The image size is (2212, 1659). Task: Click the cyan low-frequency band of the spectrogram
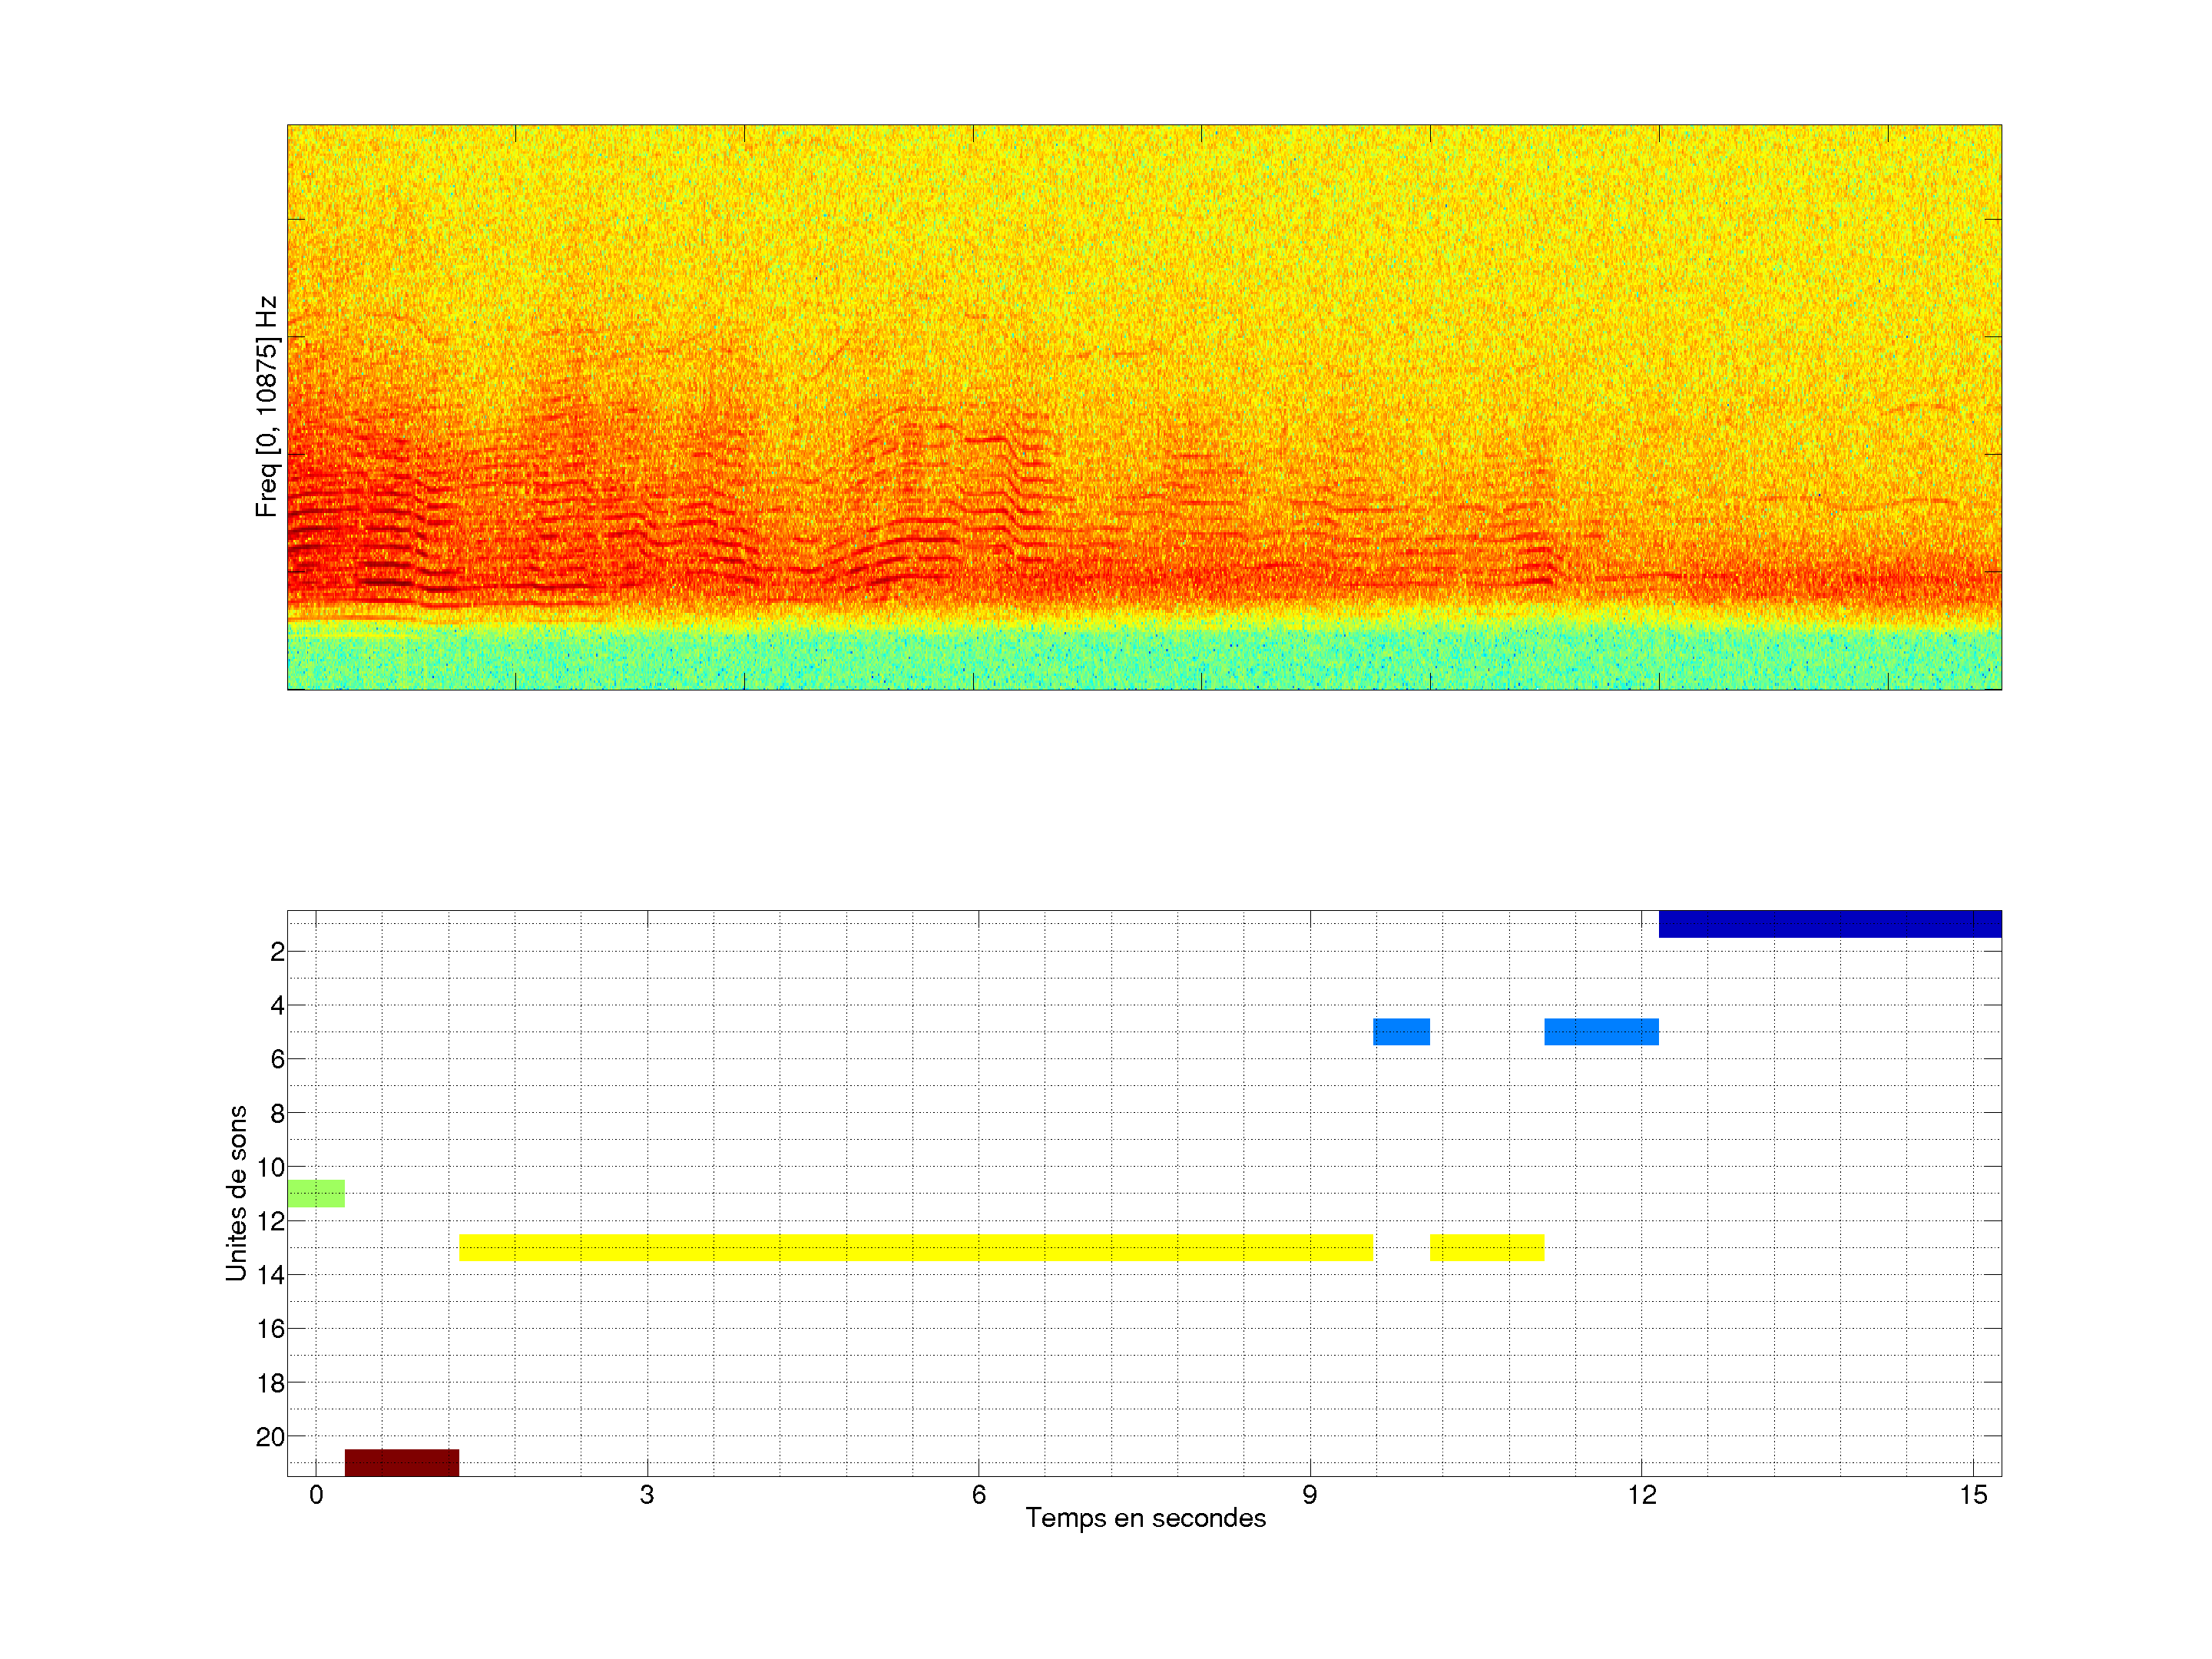pos(1144,660)
